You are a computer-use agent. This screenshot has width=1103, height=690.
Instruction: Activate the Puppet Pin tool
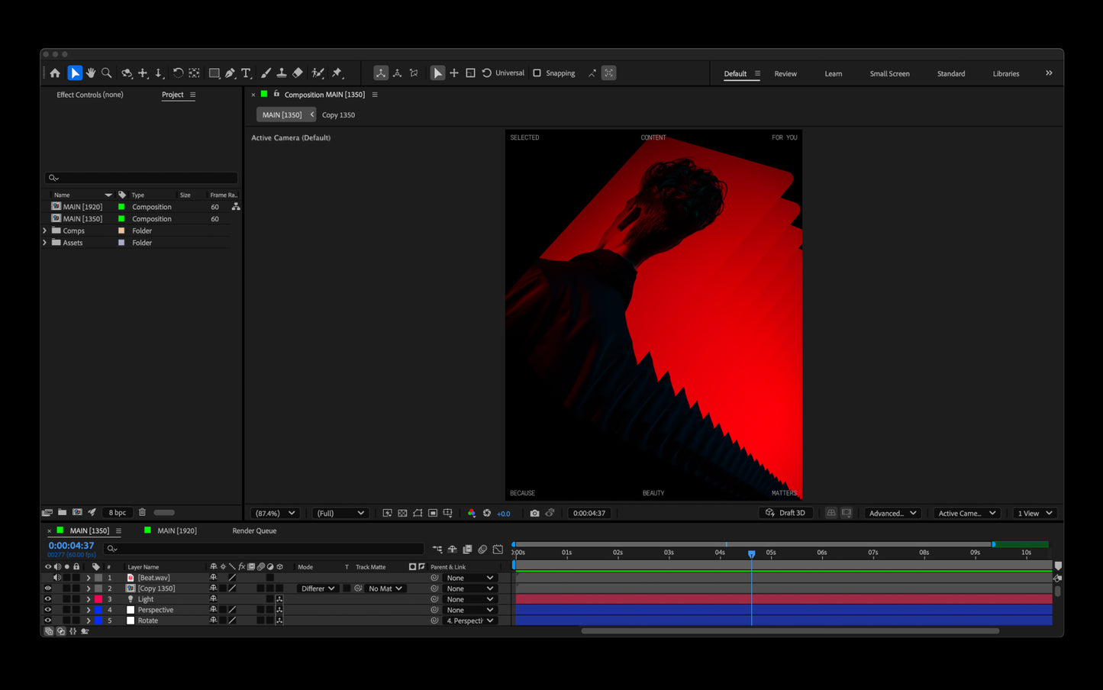tap(337, 73)
